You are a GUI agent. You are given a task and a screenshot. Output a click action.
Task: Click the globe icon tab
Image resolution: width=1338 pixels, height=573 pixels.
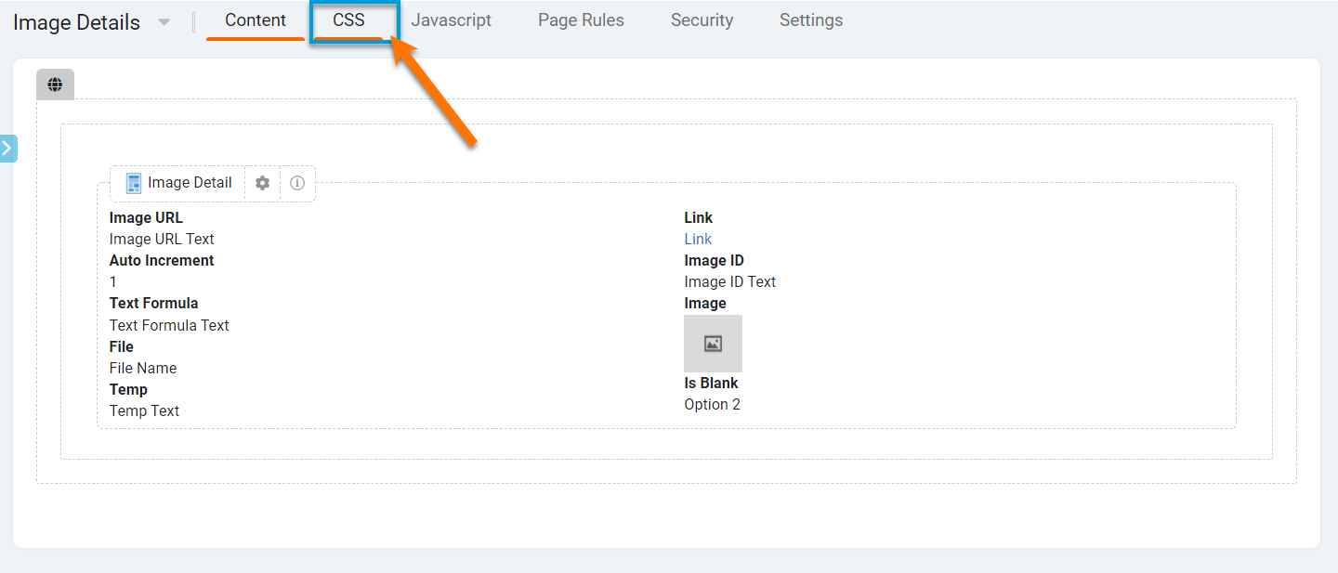coord(55,85)
